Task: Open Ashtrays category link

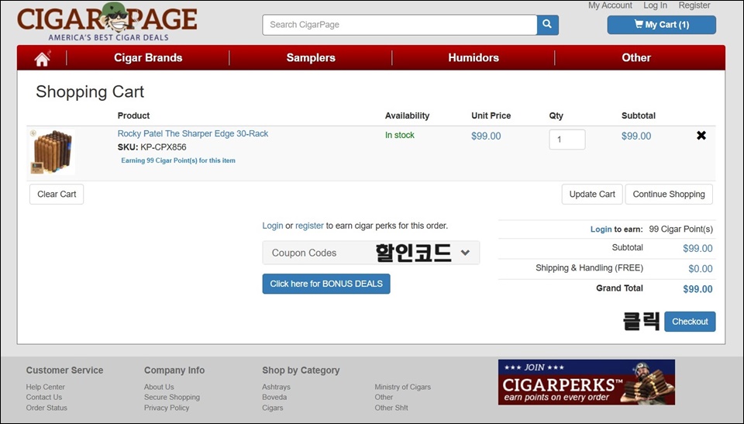Action: click(276, 387)
